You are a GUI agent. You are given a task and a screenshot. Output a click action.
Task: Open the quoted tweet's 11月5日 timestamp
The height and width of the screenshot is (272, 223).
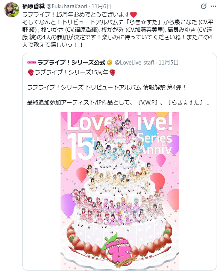click(x=168, y=63)
